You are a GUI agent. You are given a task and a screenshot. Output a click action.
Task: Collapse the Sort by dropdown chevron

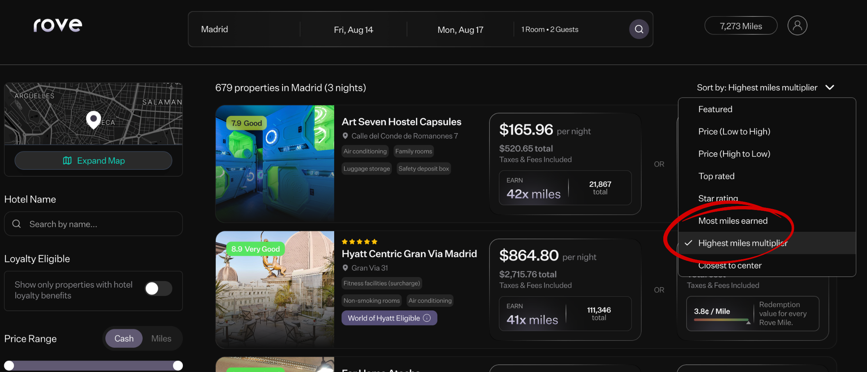point(830,87)
